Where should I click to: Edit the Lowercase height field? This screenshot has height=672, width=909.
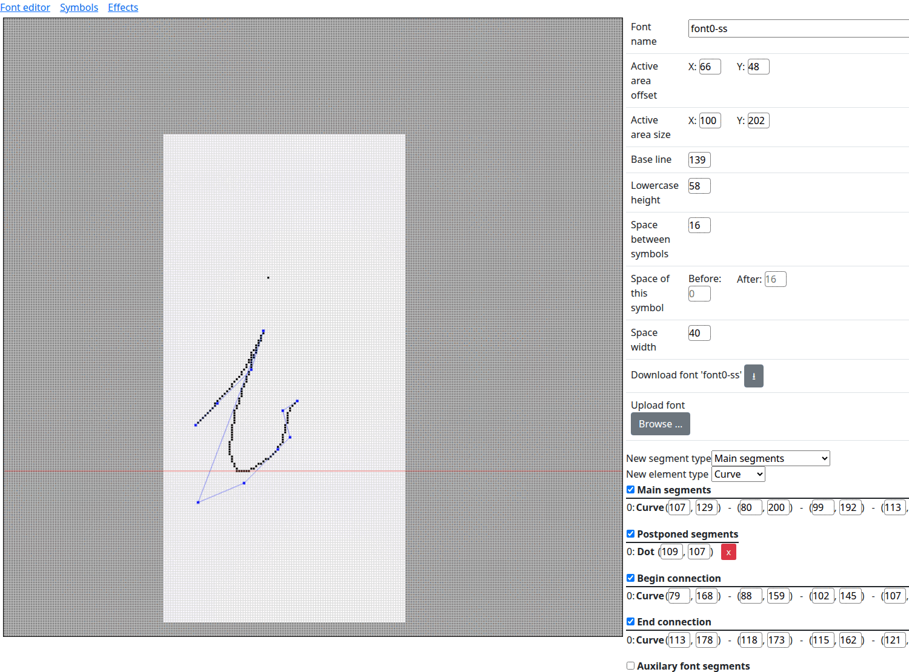click(699, 186)
